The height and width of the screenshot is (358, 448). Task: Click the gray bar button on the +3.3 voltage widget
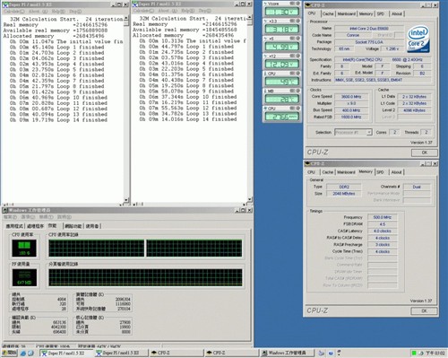(292, 21)
